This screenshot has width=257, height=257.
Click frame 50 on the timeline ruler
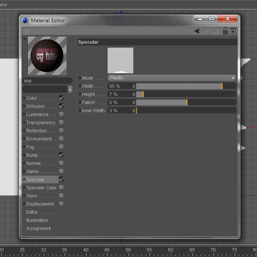(x=128, y=250)
